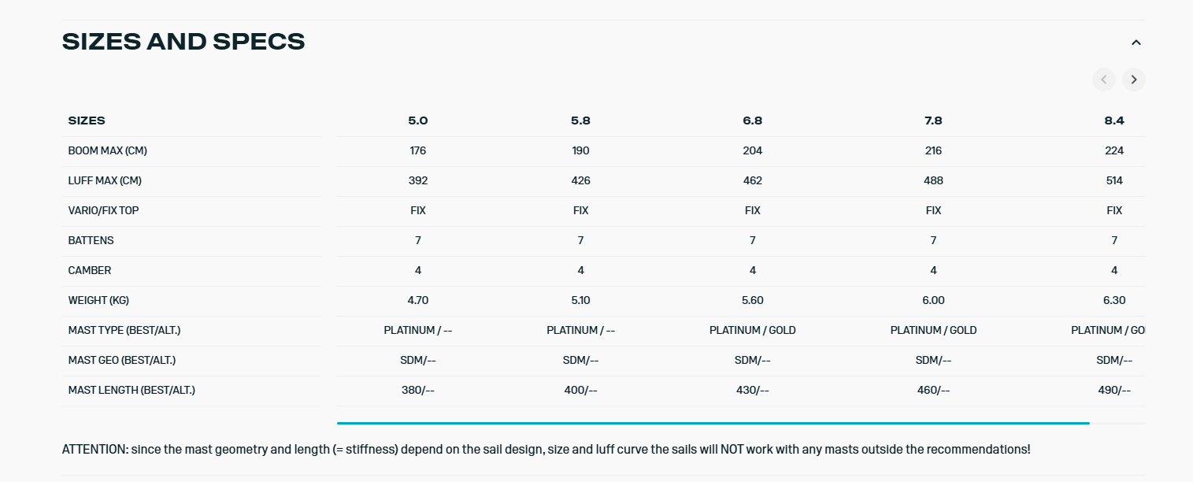Click the Boom Max (CM) row label
The width and height of the screenshot is (1193, 482).
(108, 150)
